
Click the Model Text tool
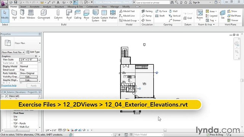[x=127, y=11]
